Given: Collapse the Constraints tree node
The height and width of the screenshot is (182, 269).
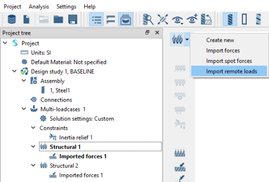Looking at the screenshot, I should coord(33,128).
